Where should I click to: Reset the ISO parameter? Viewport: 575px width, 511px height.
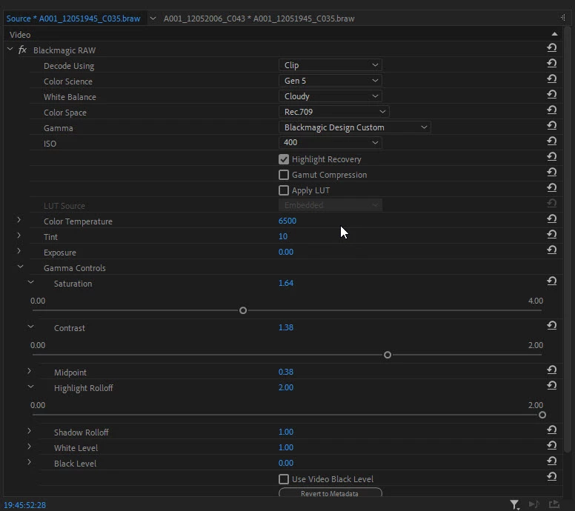pyautogui.click(x=551, y=141)
